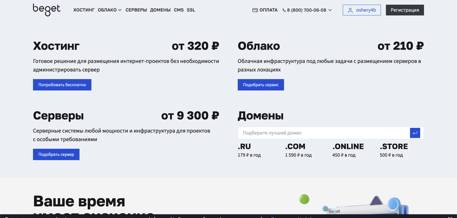Choose the .ONLINE domain zone
457x218 pixels.
pyautogui.click(x=348, y=146)
